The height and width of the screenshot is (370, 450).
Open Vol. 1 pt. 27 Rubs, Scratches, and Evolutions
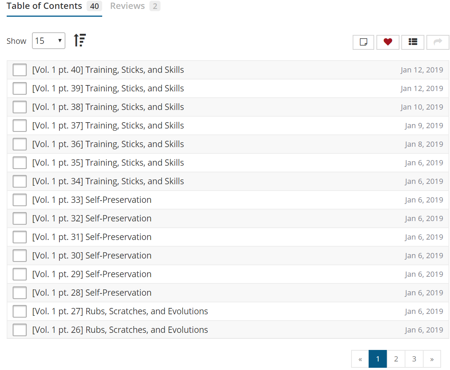pyautogui.click(x=120, y=311)
